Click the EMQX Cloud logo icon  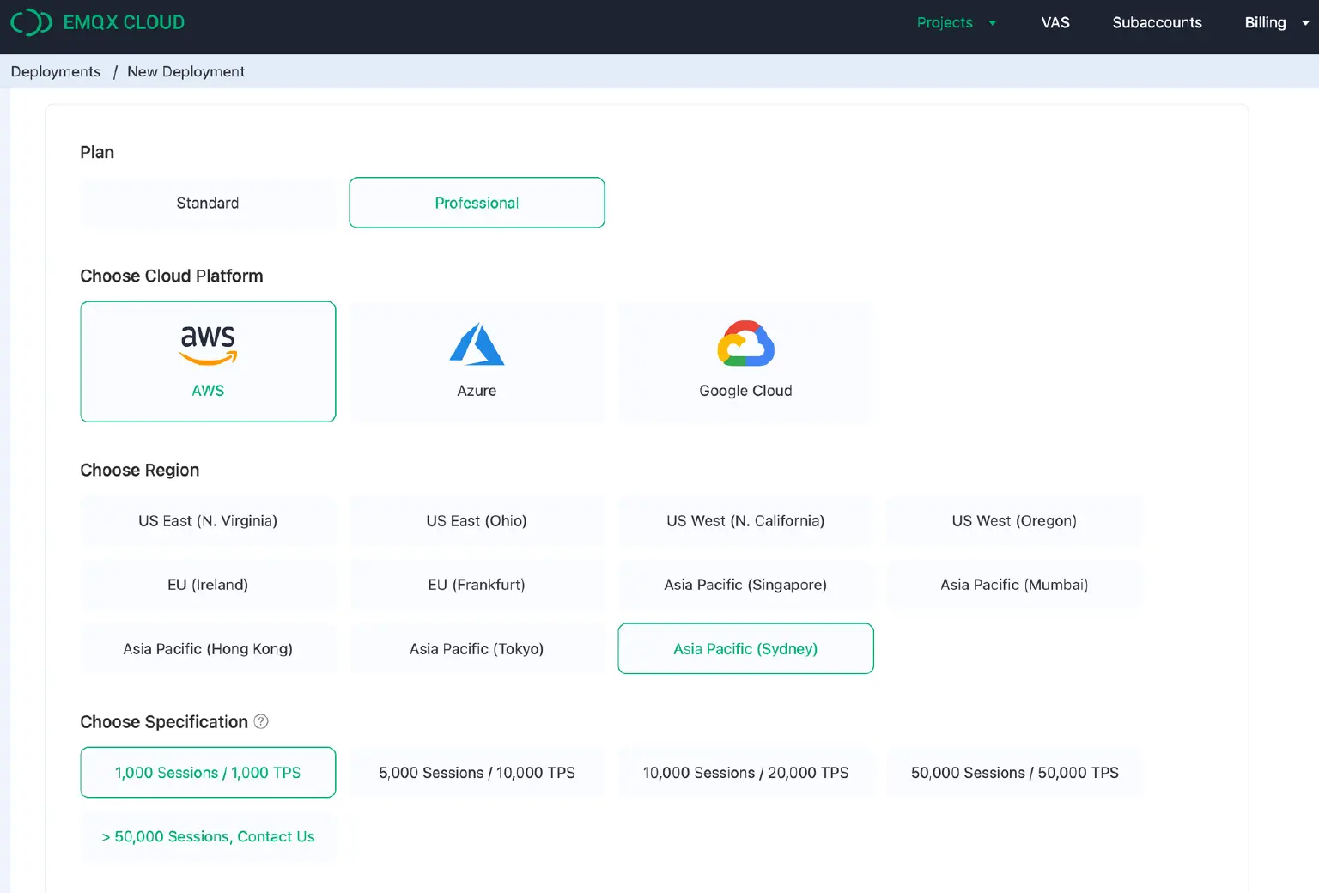coord(31,22)
